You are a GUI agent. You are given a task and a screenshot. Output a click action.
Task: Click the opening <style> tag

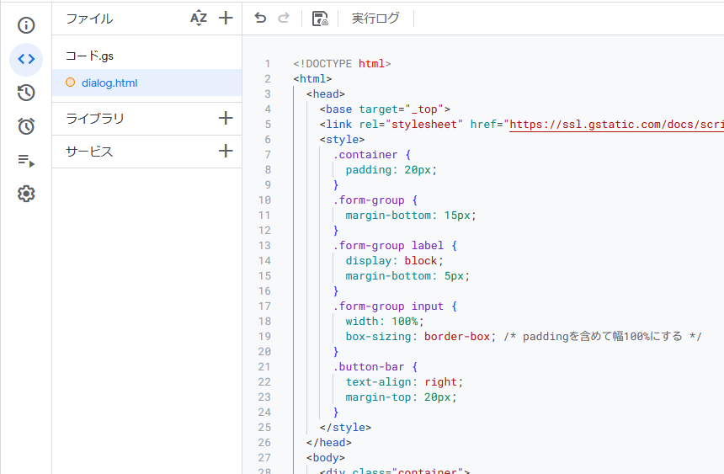tap(342, 139)
